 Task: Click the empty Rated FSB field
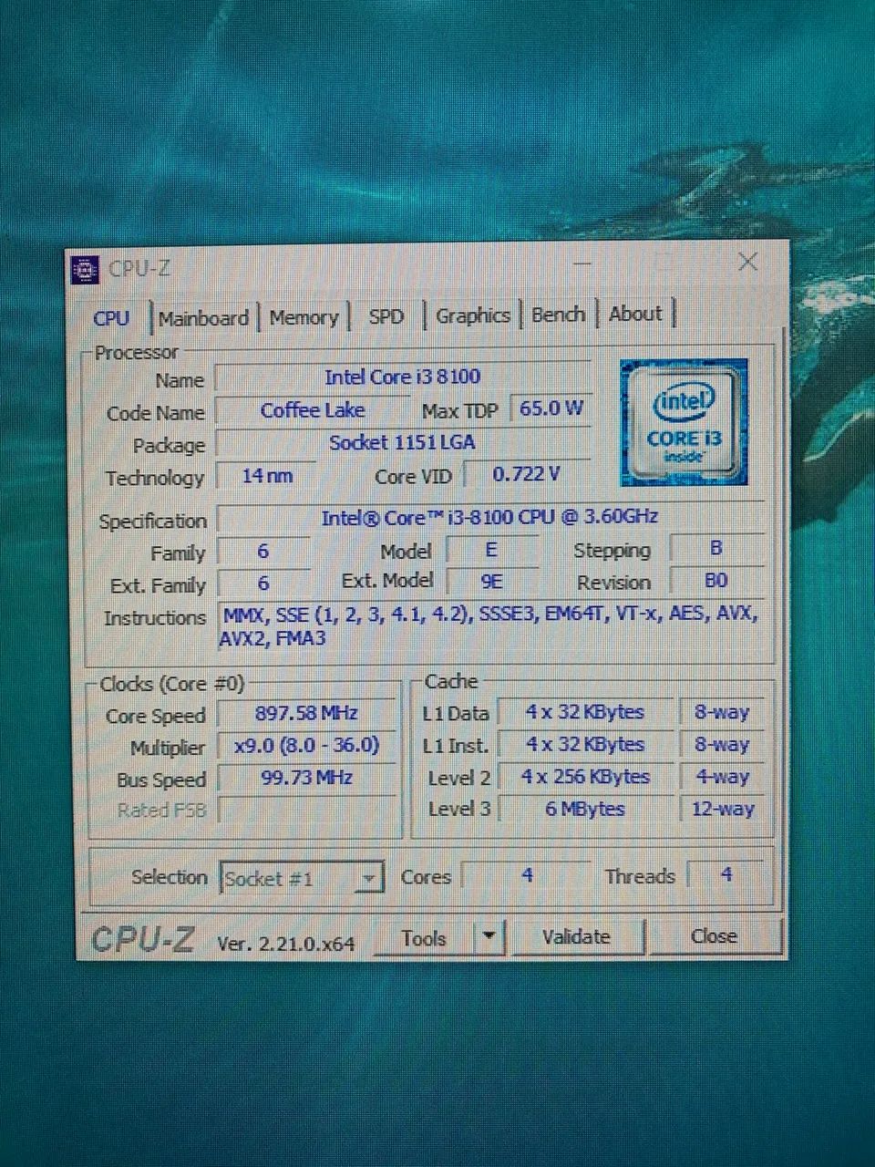point(306,810)
